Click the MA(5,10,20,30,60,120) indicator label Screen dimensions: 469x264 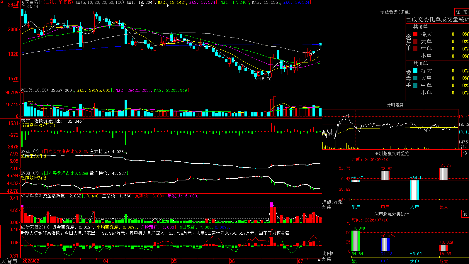(100, 2)
